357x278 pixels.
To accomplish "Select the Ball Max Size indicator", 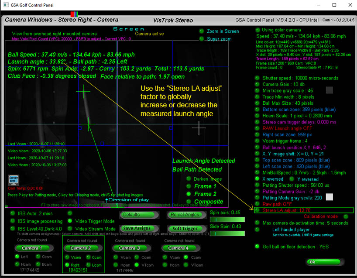I will 257,103.
